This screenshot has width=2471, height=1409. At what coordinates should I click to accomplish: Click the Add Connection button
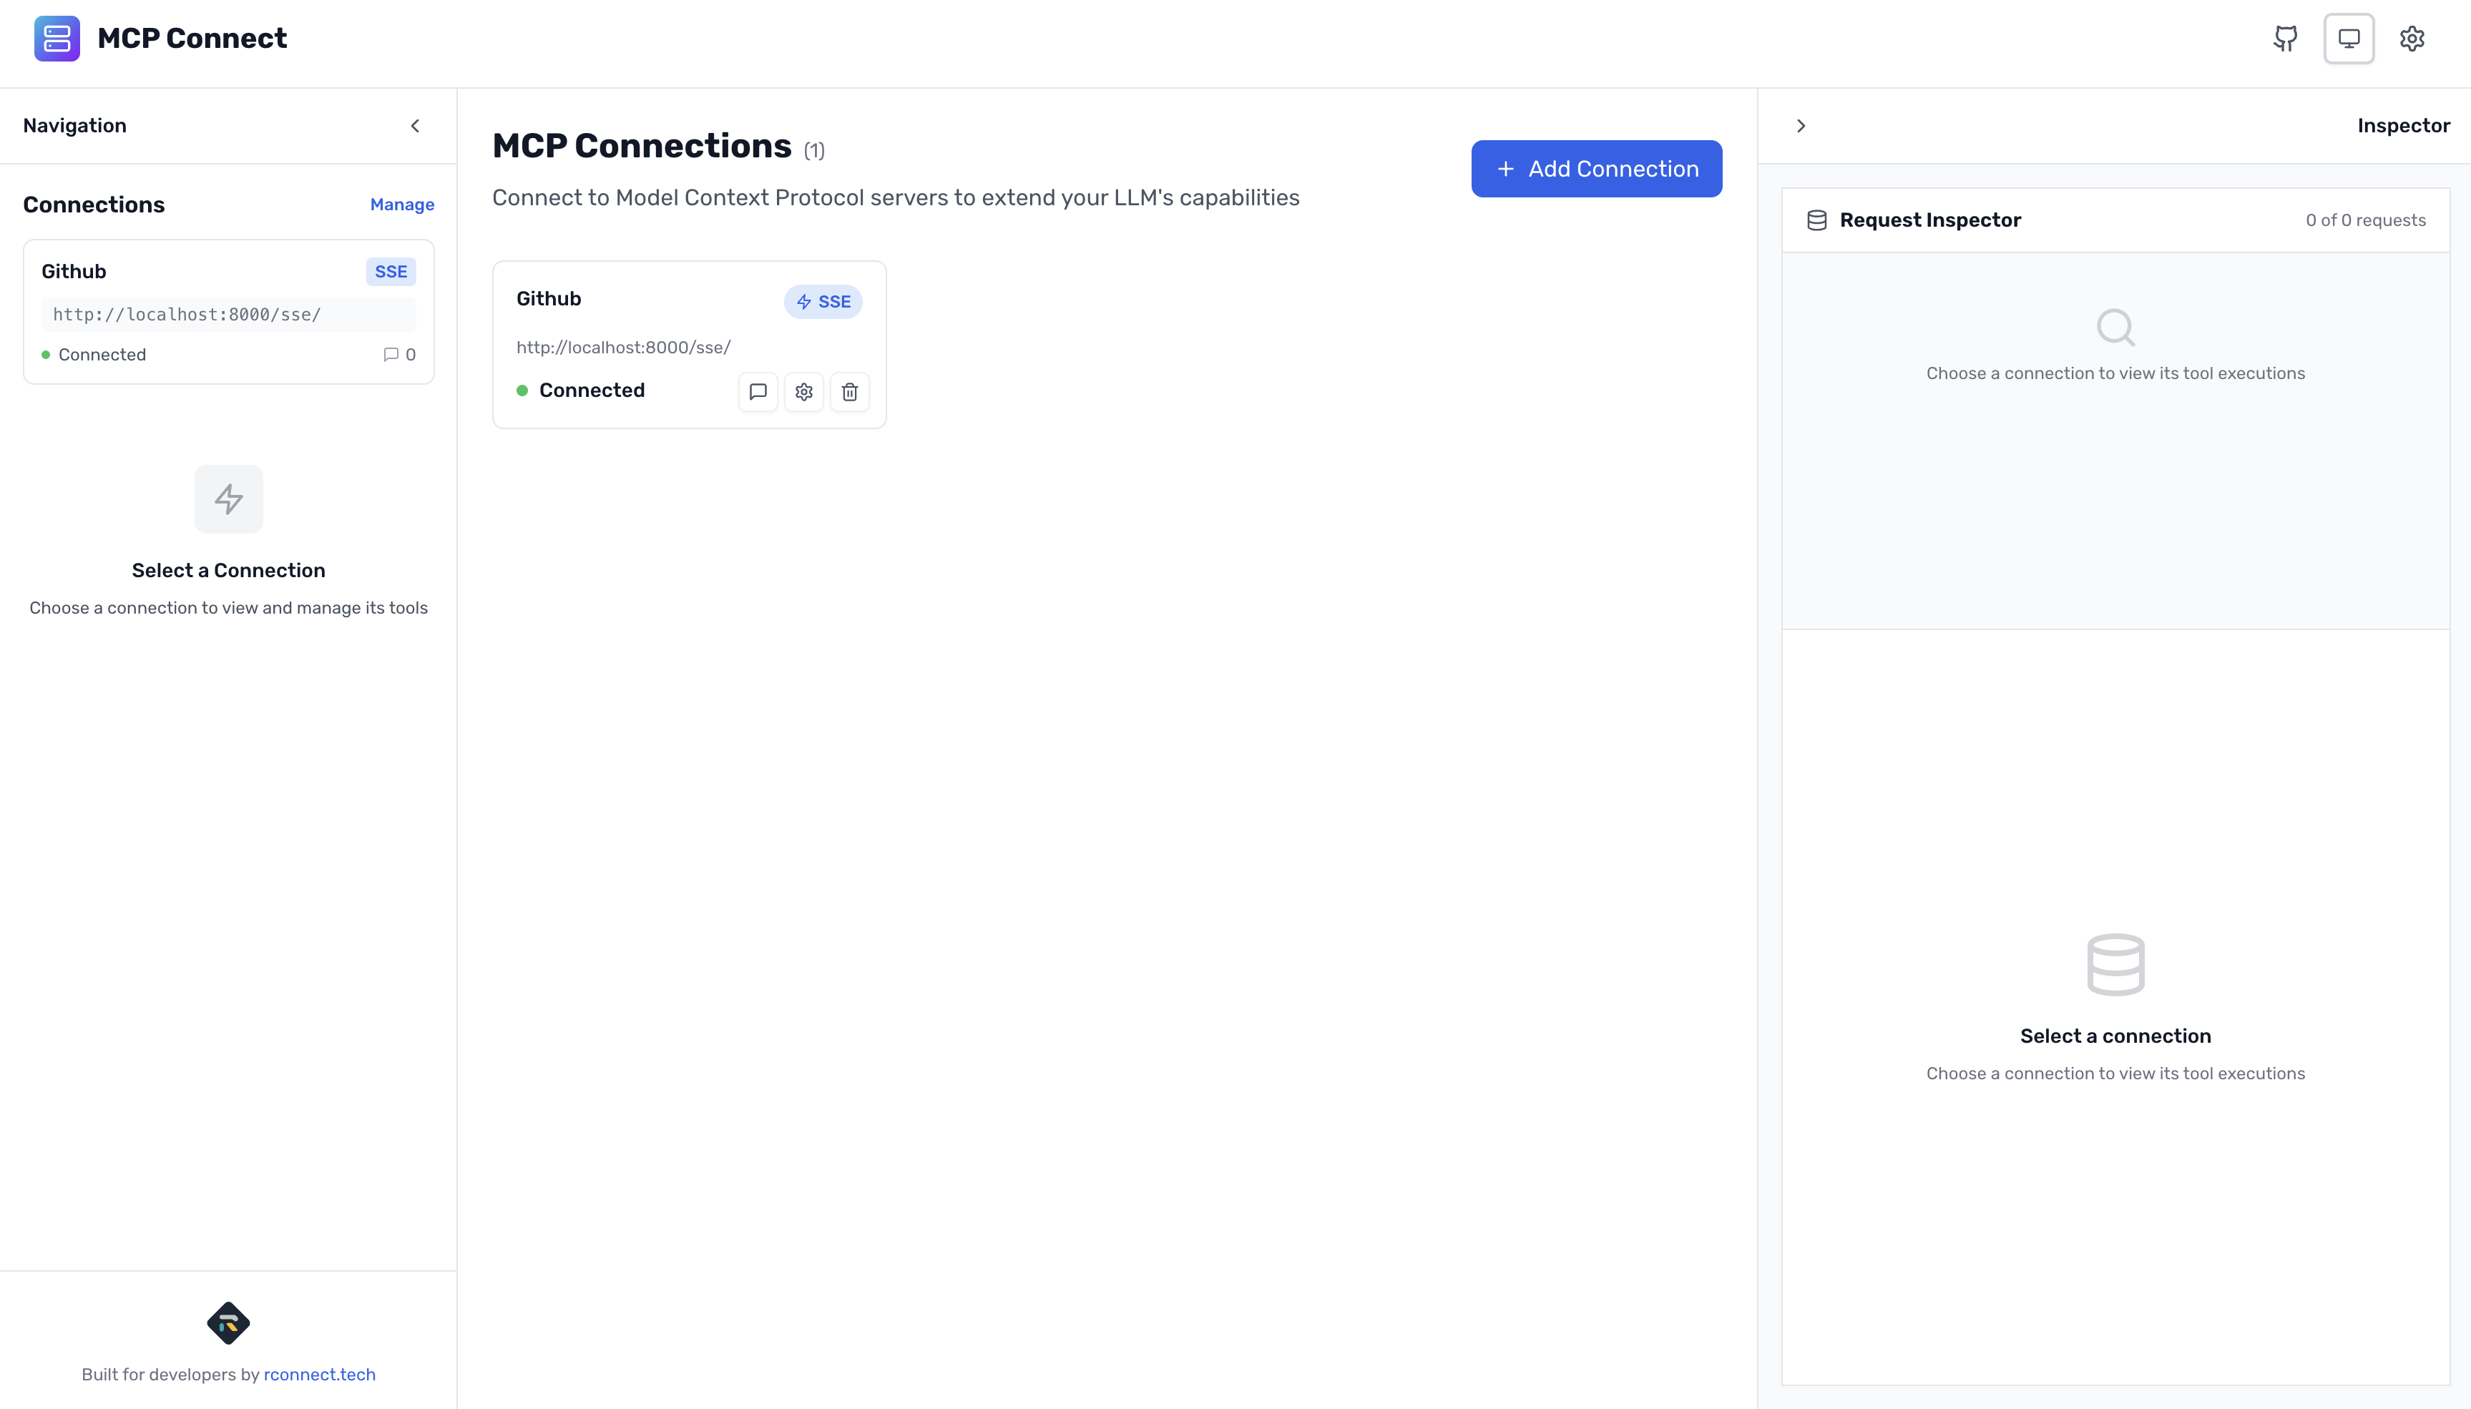click(1595, 168)
